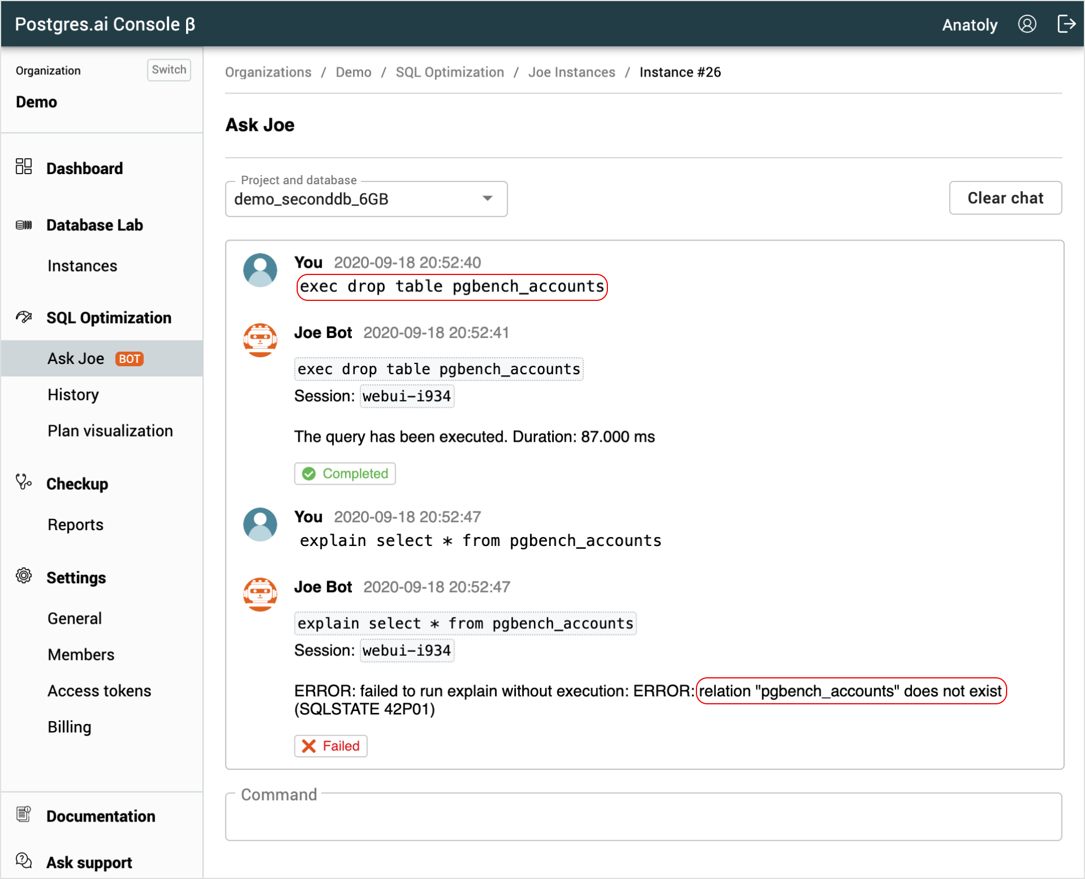Image resolution: width=1085 pixels, height=879 pixels.
Task: Open Plan visualization
Action: [110, 431]
